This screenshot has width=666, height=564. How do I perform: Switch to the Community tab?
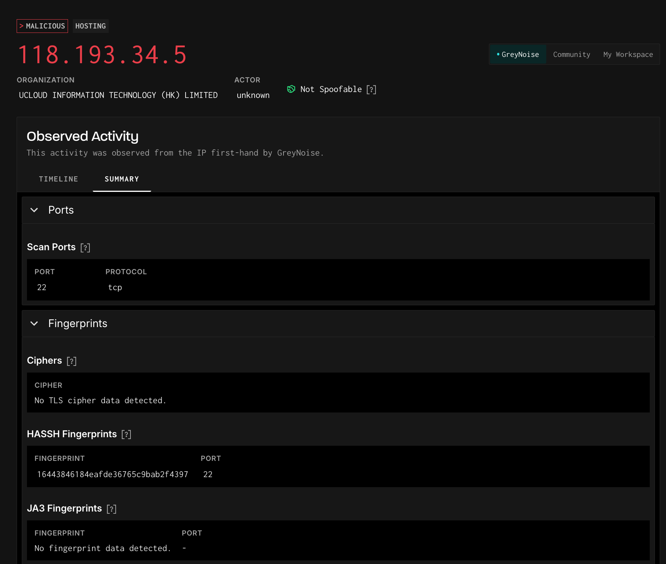571,54
